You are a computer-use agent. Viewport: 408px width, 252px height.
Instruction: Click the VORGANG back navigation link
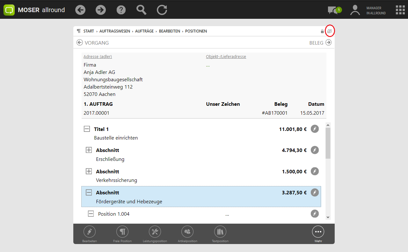pos(93,43)
